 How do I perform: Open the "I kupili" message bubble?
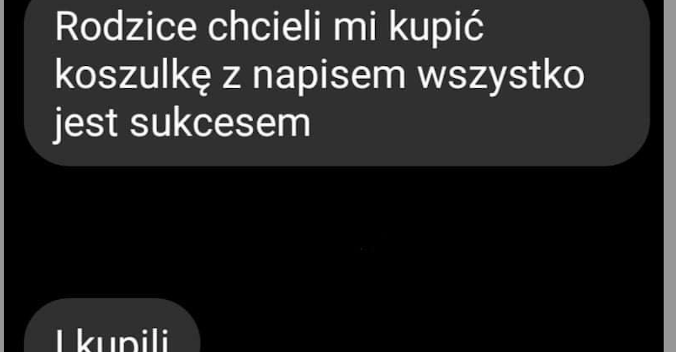pos(112,325)
